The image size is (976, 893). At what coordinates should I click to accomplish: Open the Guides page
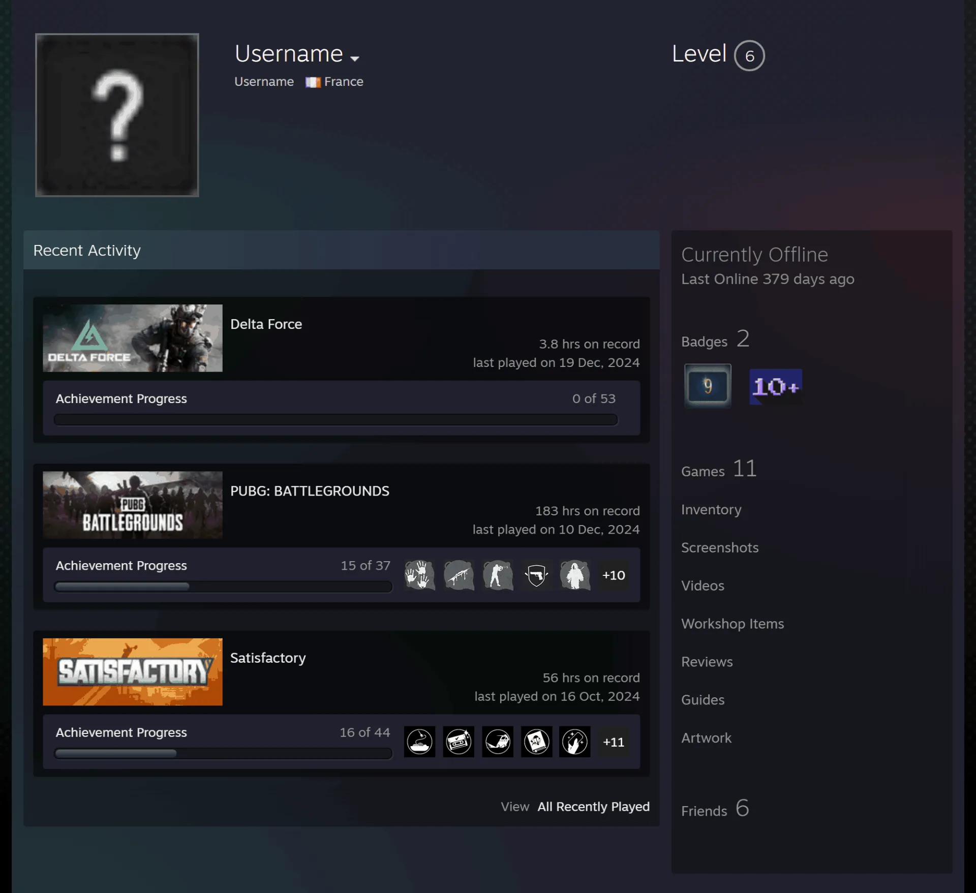tap(703, 700)
